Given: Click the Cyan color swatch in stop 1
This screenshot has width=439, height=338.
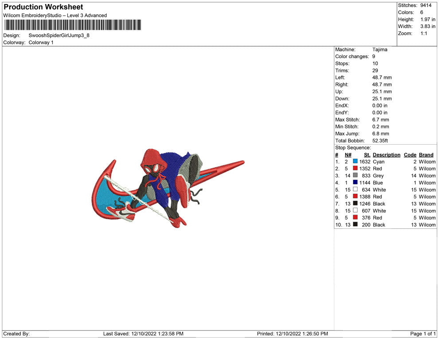Looking at the screenshot, I should tap(355, 161).
